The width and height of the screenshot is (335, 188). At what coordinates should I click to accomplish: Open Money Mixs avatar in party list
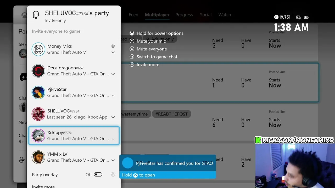click(38, 49)
